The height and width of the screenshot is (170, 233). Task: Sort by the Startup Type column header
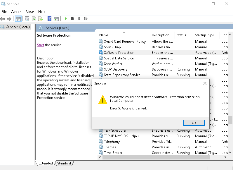(x=206, y=35)
